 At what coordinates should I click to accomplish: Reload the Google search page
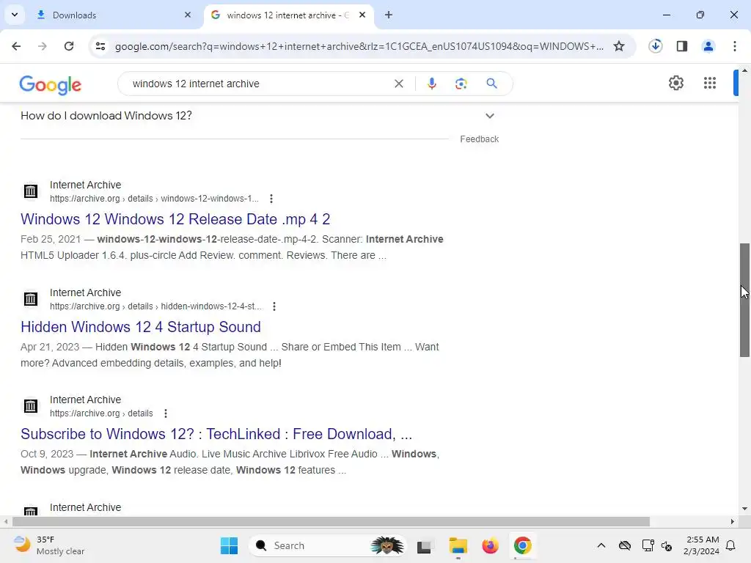click(x=69, y=46)
